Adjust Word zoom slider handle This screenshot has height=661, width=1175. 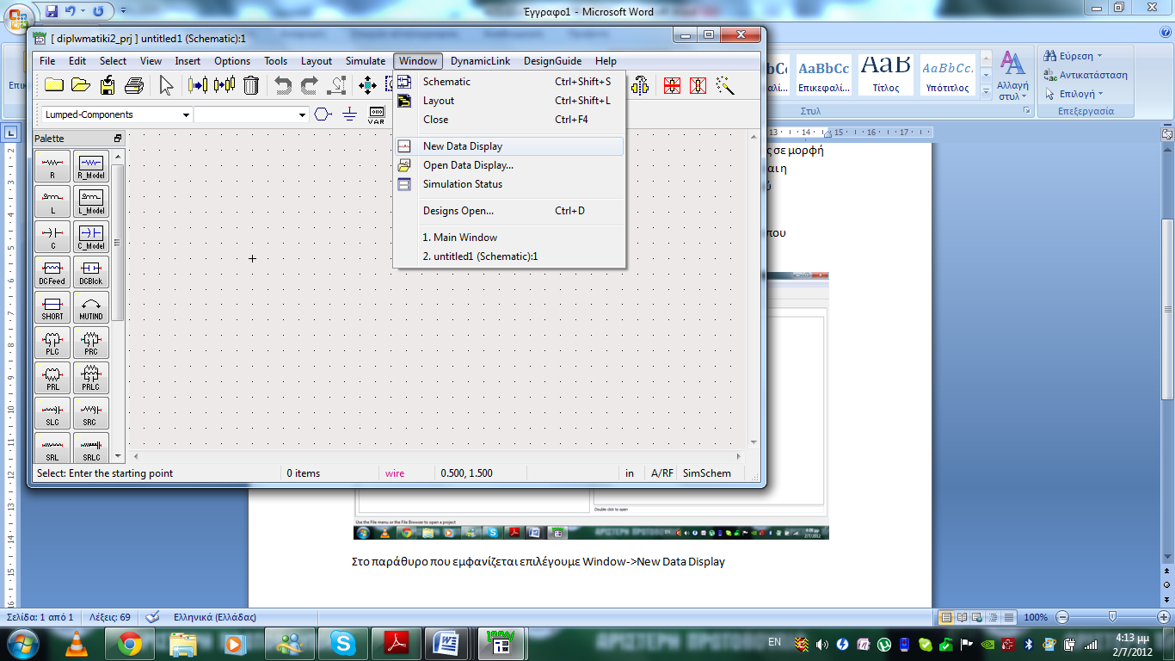click(1112, 617)
